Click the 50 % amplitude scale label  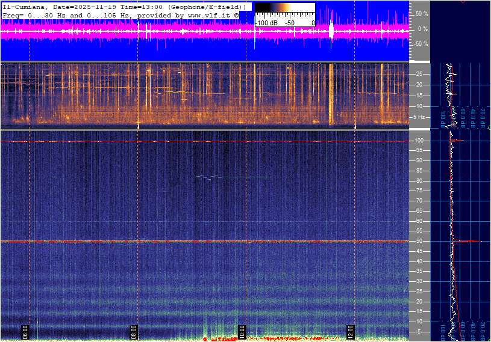422,13
